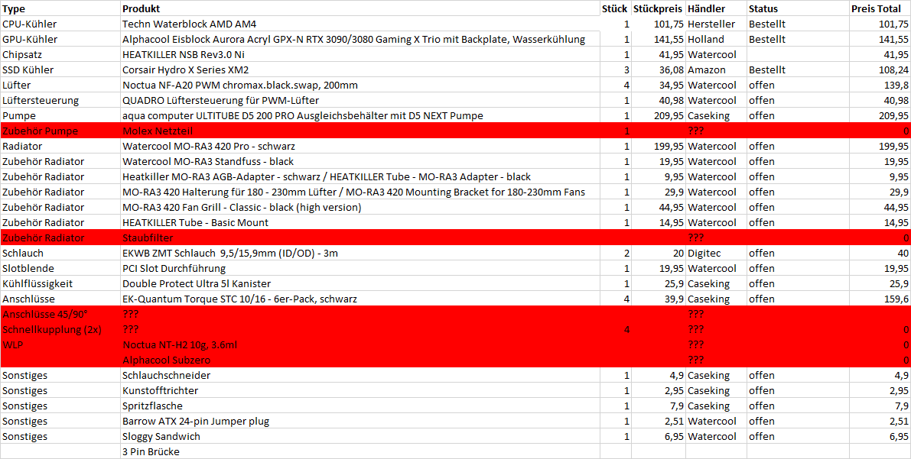Screen dimensions: 911x459
Task: Click the "WLP" type cell
Action: click(x=60, y=344)
